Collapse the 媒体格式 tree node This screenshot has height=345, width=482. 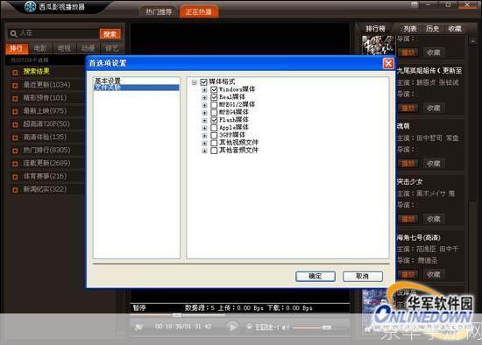pyautogui.click(x=195, y=82)
